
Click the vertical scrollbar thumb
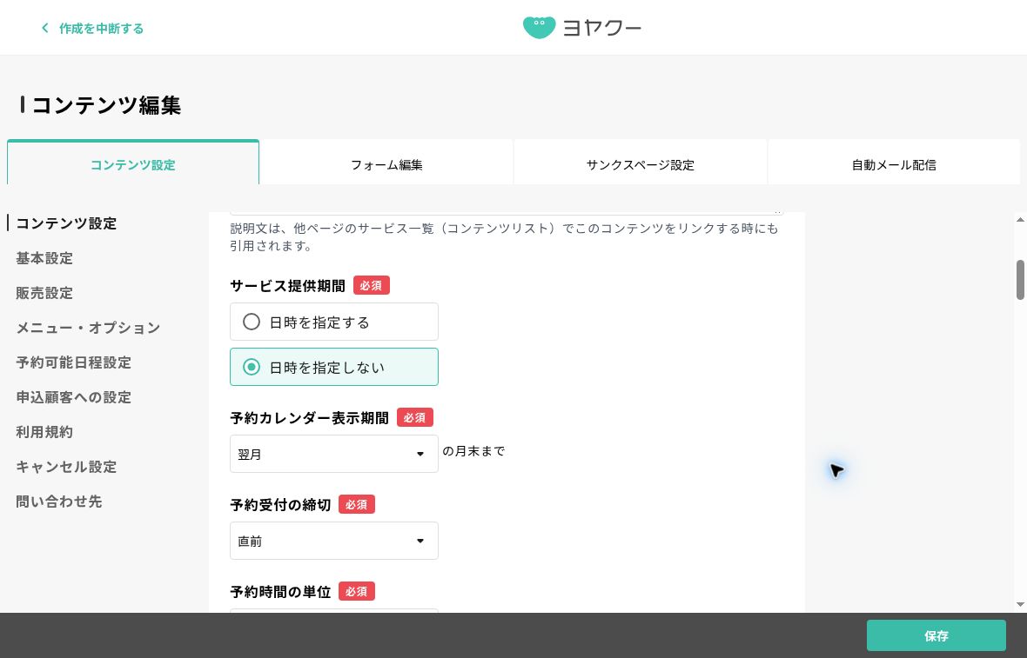click(1020, 279)
